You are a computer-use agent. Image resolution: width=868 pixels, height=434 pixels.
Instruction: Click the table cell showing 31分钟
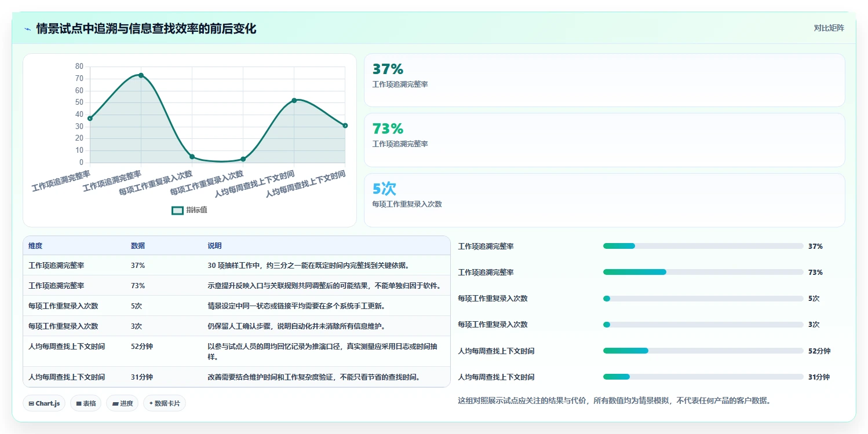(x=142, y=377)
